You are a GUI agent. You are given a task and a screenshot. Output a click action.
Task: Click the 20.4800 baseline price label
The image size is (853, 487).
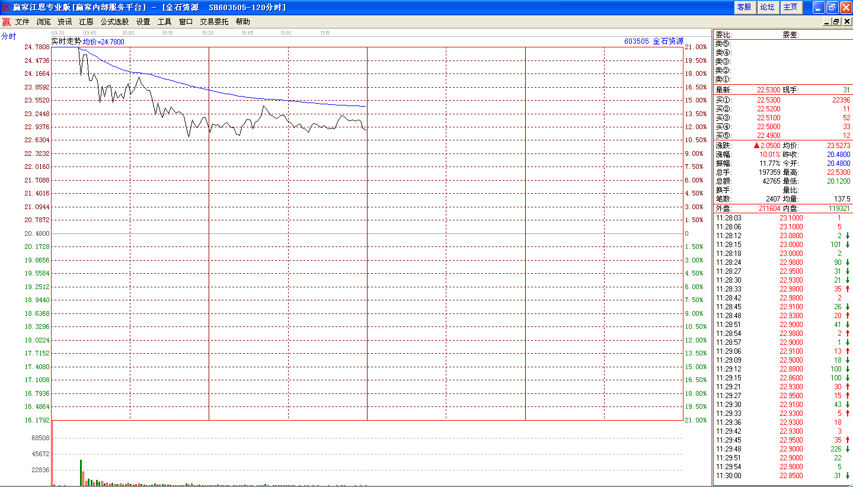click(x=37, y=233)
